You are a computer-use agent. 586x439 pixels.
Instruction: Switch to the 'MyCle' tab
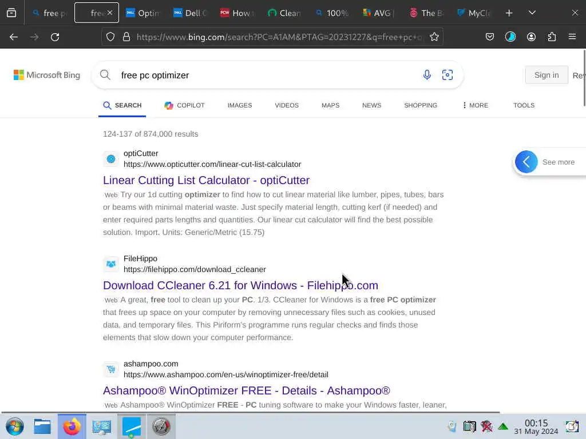473,13
